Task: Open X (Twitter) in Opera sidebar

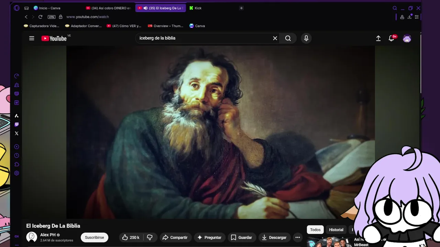Action: pyautogui.click(x=16, y=133)
